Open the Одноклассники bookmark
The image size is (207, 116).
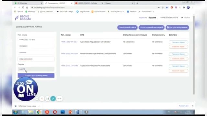tap(98, 12)
